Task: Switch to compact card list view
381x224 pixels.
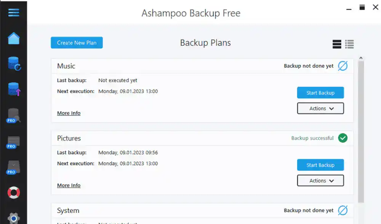Action: pyautogui.click(x=337, y=44)
